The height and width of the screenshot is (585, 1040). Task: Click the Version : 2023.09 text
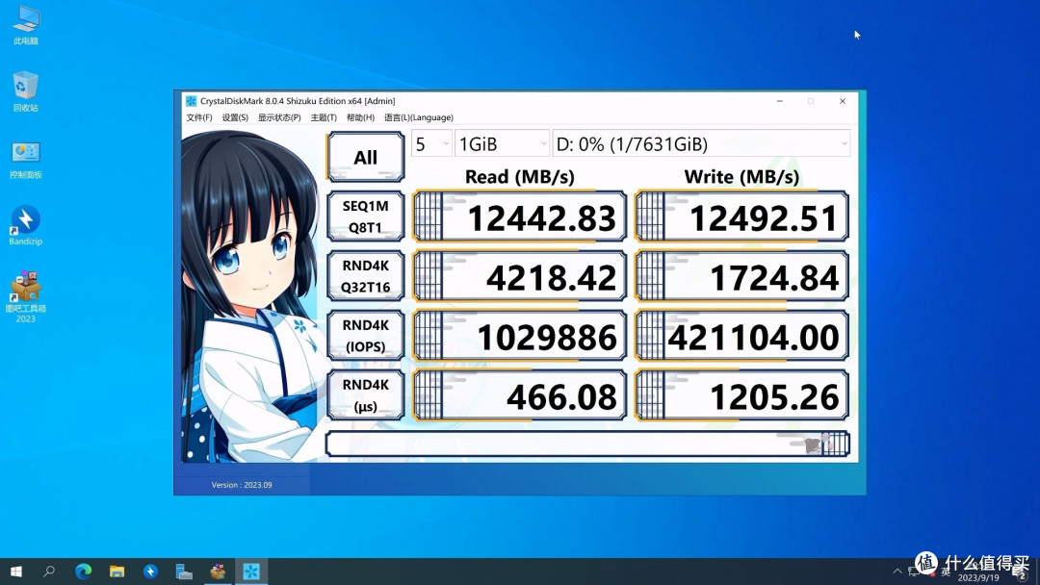[242, 485]
